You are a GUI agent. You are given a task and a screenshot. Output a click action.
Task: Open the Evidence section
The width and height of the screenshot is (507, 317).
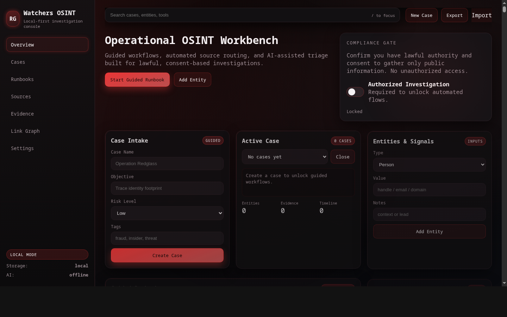point(22,114)
